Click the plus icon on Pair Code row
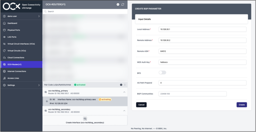256x132 pixels. click(x=121, y=85)
